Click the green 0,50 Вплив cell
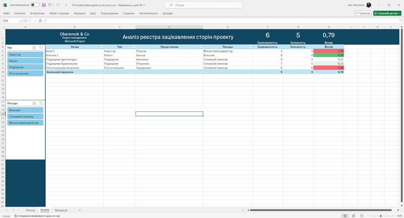This screenshot has width=404, height=218. pyautogui.click(x=328, y=55)
